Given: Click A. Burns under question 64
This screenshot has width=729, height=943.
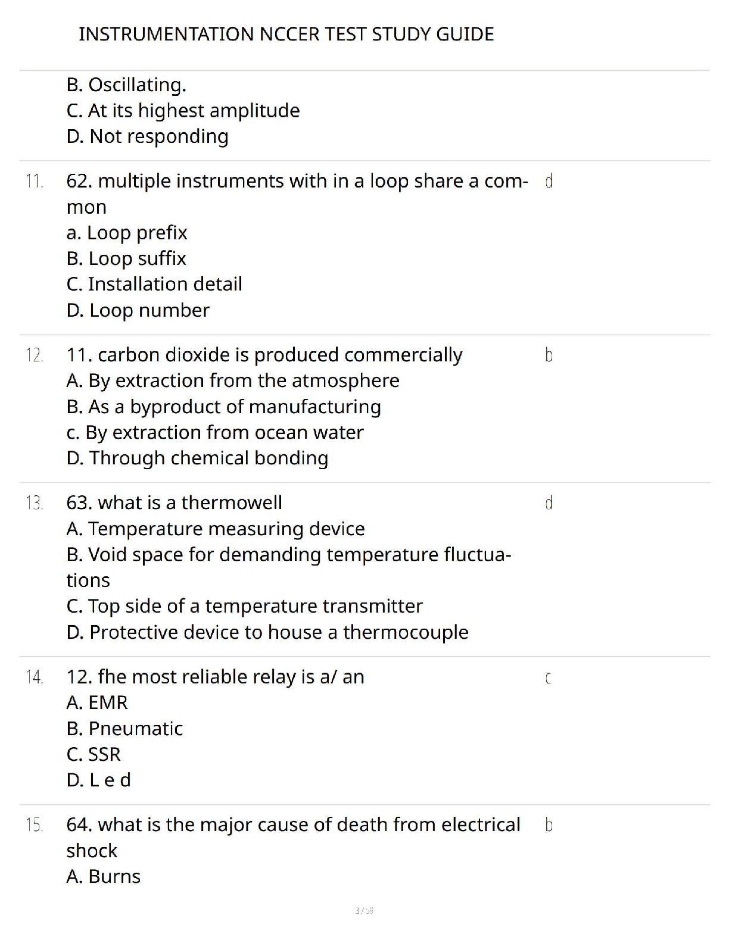Looking at the screenshot, I should tap(104, 876).
